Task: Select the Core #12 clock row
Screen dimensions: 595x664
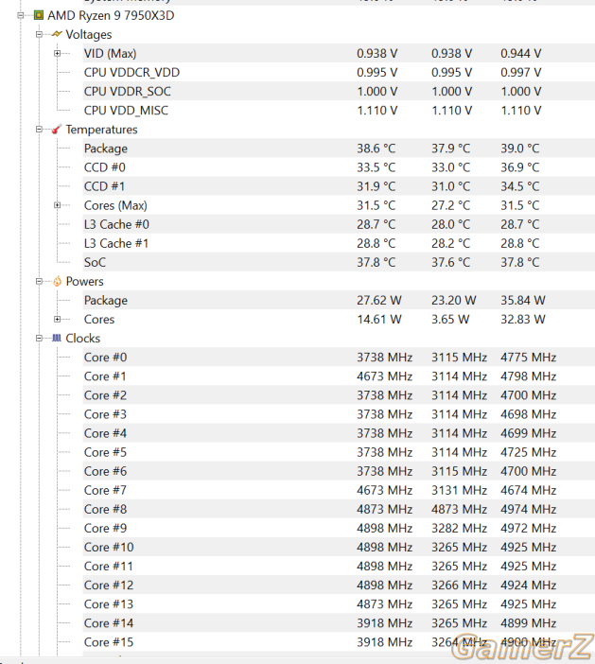Action: point(339,585)
